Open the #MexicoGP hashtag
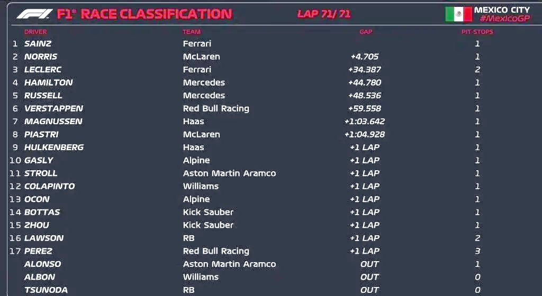Viewport: 542px width, 296px height. point(504,19)
